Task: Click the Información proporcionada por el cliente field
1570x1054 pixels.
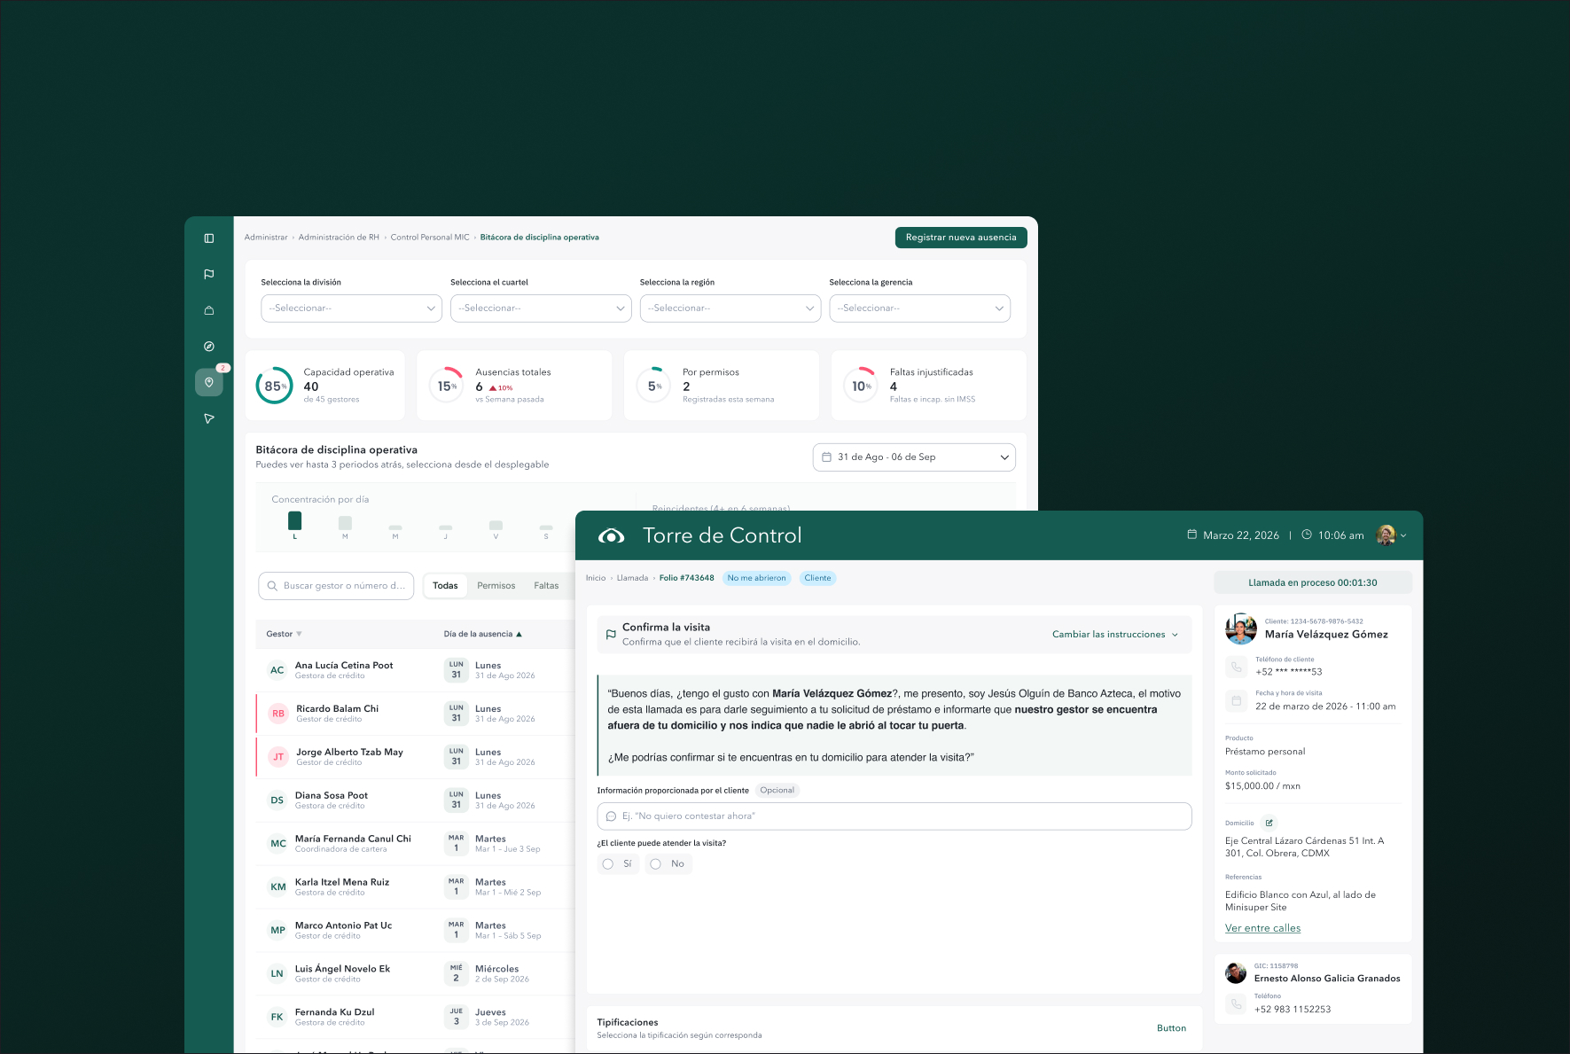Action: click(x=894, y=816)
